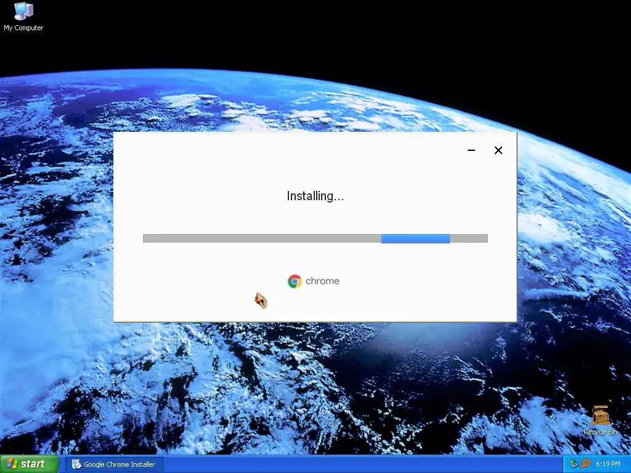
Task: Open the Windows start menu
Action: click(30, 464)
